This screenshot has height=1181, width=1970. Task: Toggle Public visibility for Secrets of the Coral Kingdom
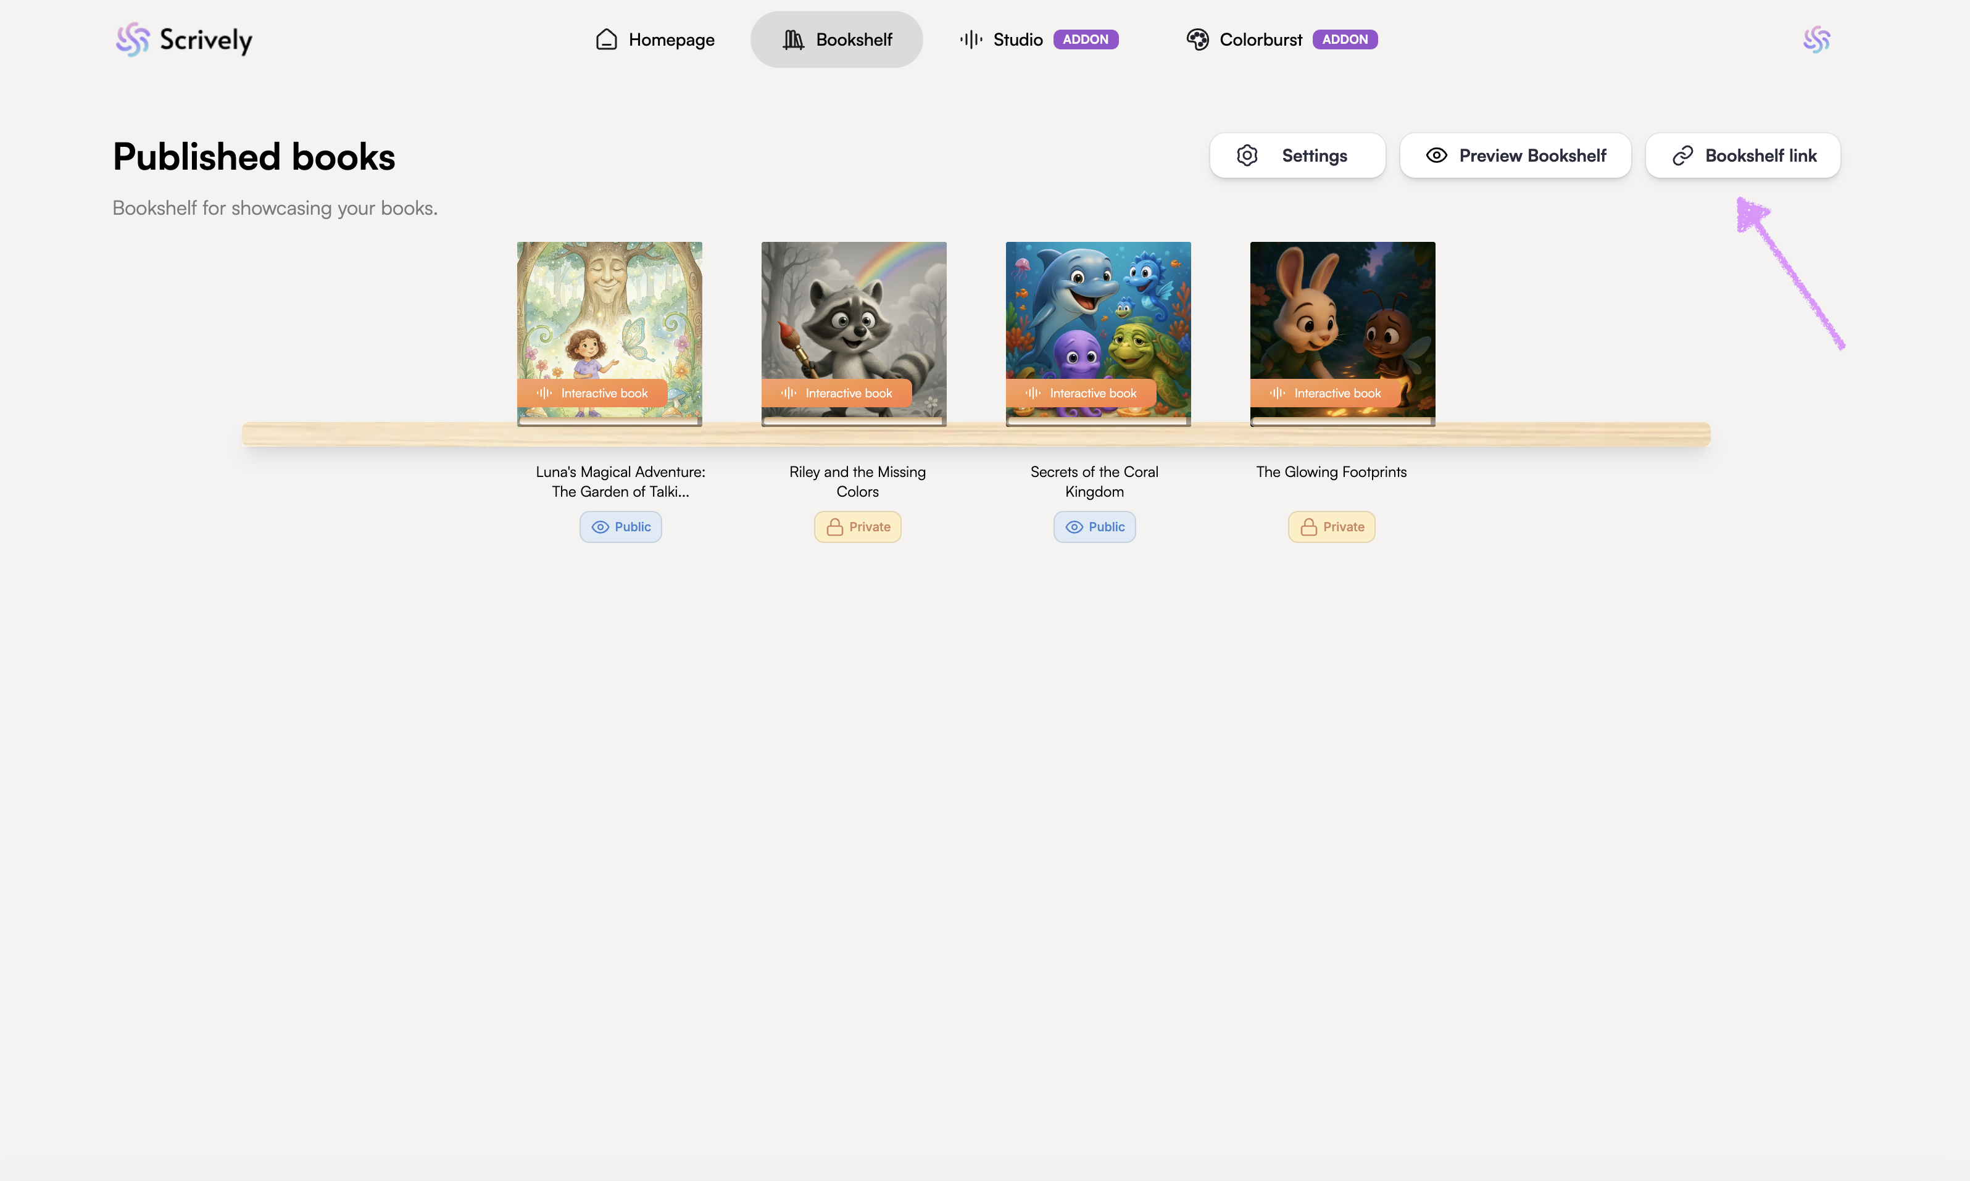[1094, 527]
